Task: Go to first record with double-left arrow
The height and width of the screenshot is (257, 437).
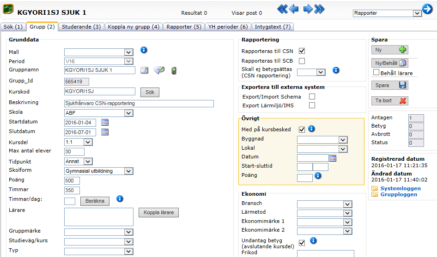Action: pyautogui.click(x=282, y=9)
